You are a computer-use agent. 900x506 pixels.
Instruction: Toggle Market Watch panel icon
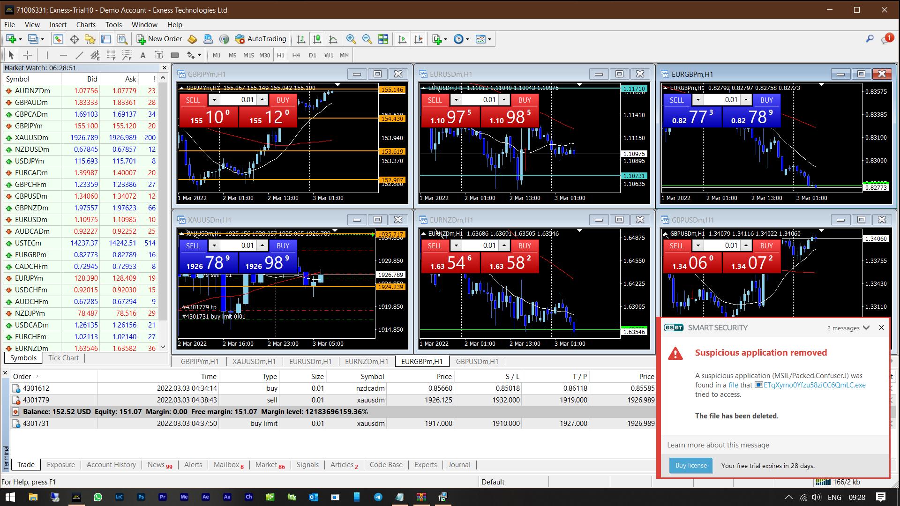click(x=58, y=39)
